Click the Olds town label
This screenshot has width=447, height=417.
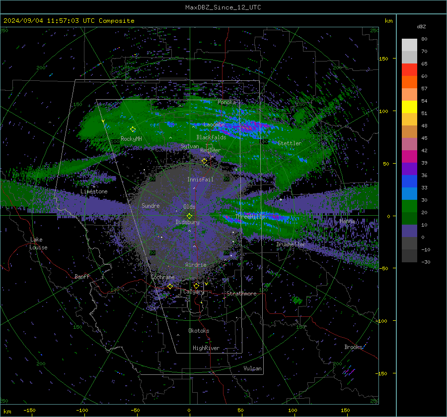189,207
